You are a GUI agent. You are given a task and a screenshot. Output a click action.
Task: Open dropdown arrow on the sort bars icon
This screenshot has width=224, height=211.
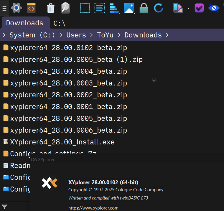click(x=120, y=13)
